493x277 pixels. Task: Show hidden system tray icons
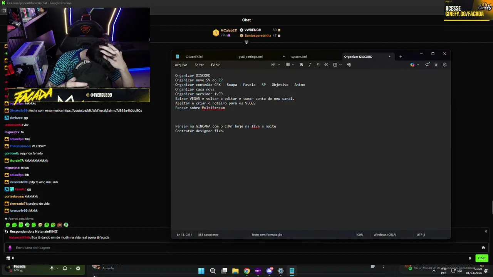[x=434, y=271]
